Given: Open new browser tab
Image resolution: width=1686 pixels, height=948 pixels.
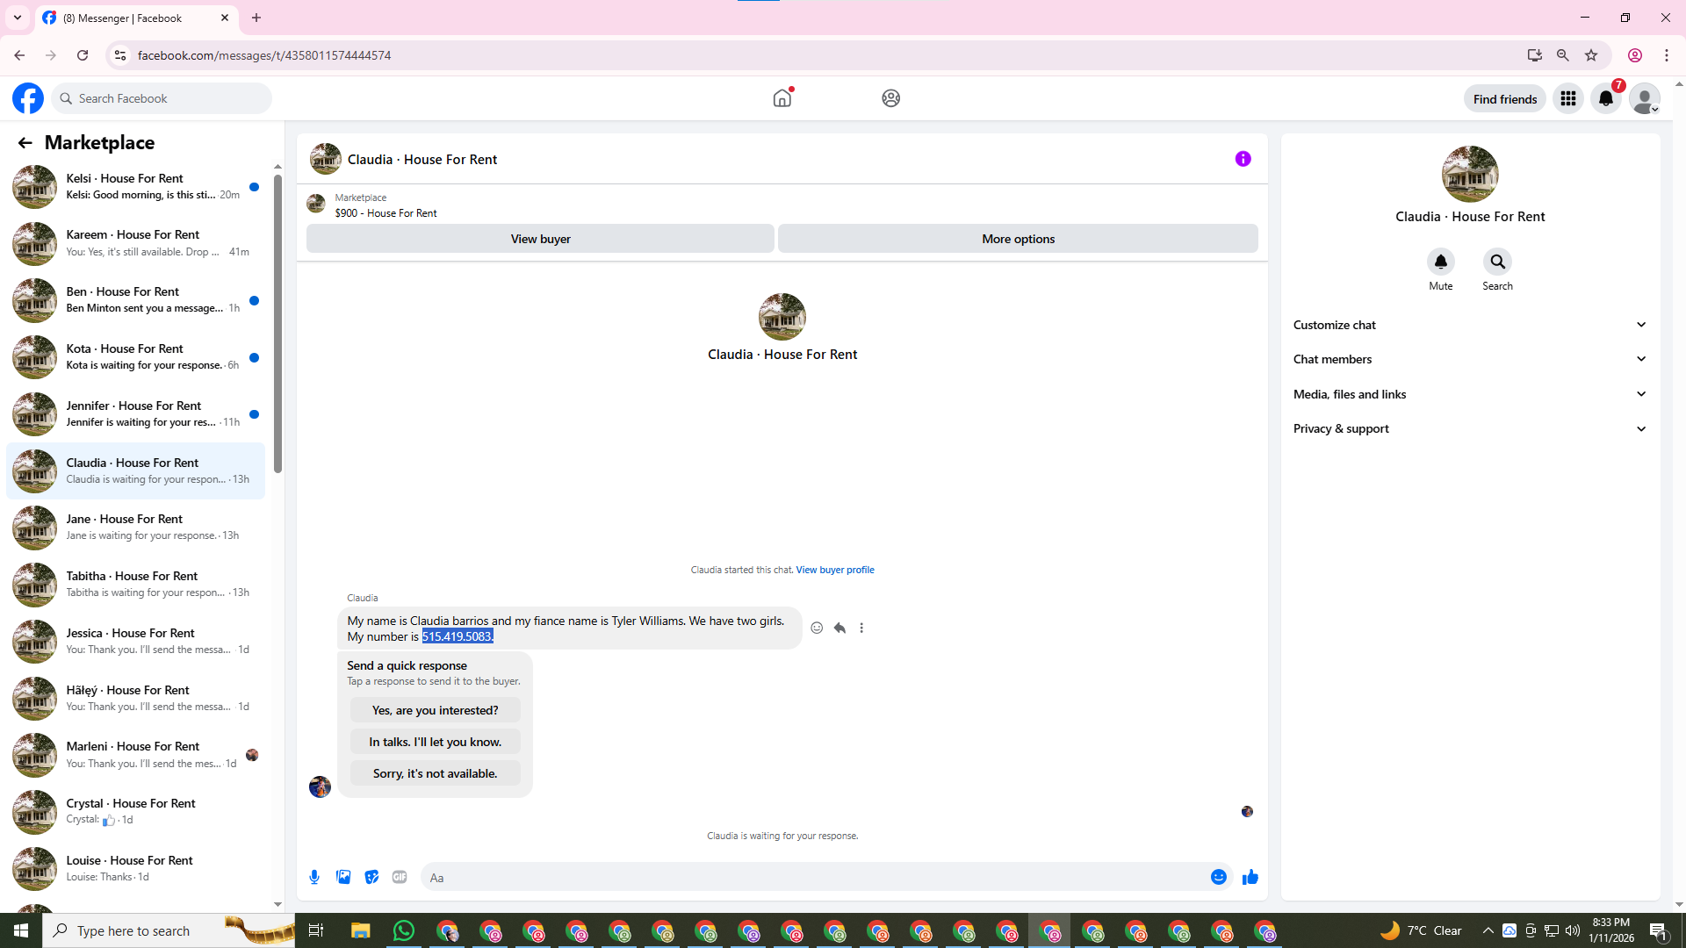Looking at the screenshot, I should click(x=256, y=18).
